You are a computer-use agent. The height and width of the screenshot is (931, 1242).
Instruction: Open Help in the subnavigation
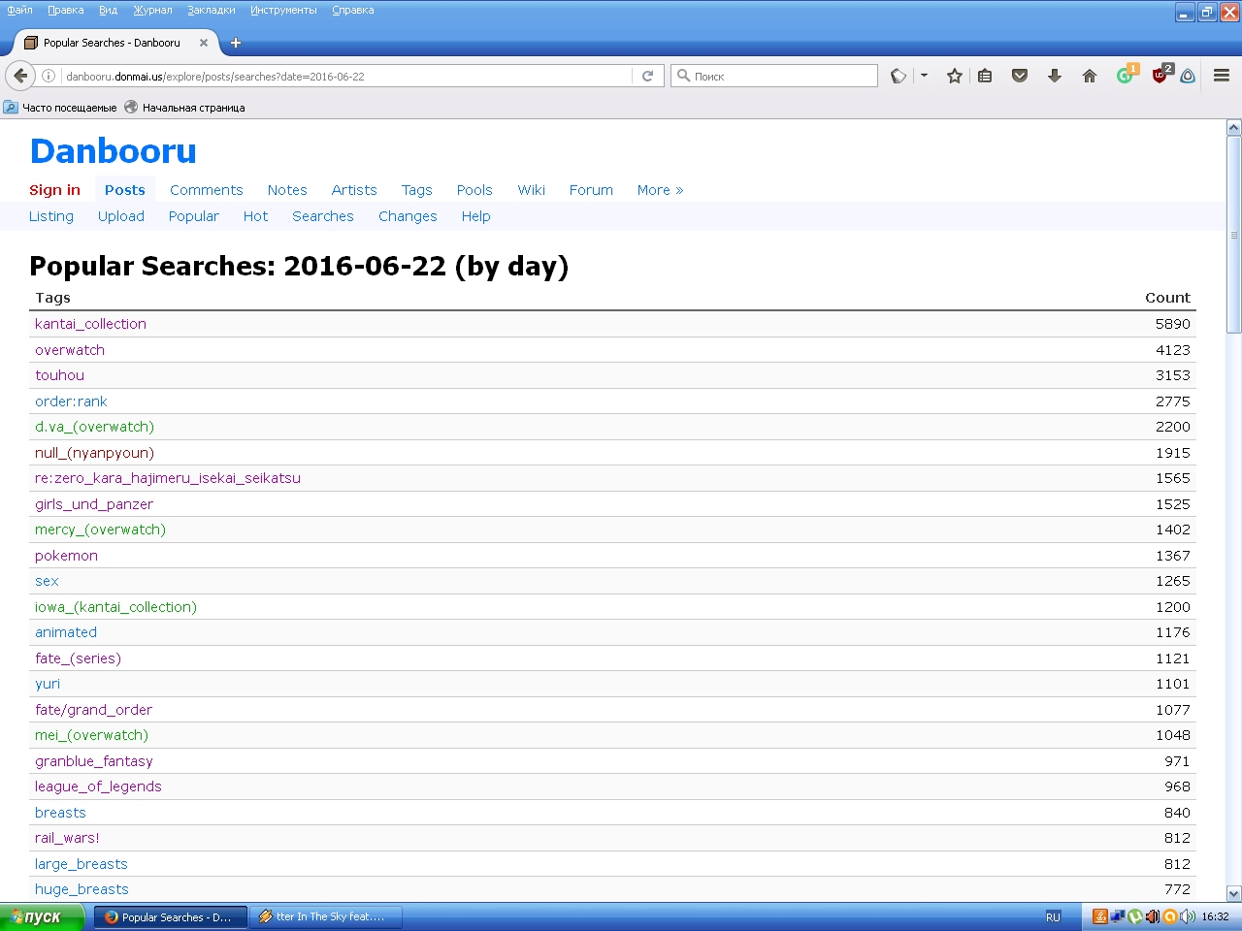[x=475, y=216]
